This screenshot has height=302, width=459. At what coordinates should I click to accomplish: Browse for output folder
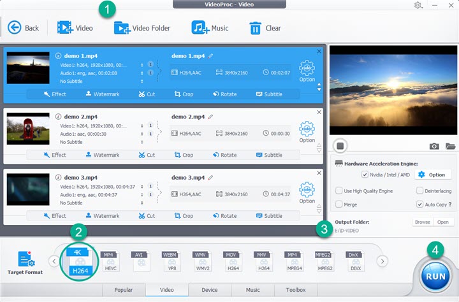click(x=423, y=222)
